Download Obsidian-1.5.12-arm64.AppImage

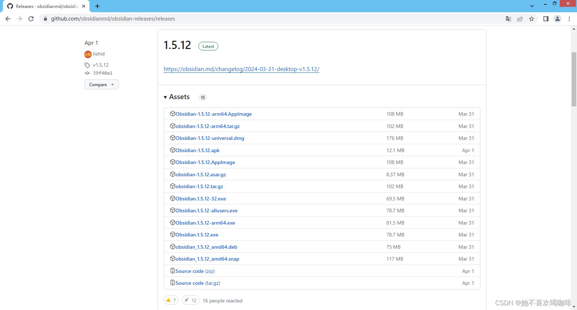(x=213, y=114)
